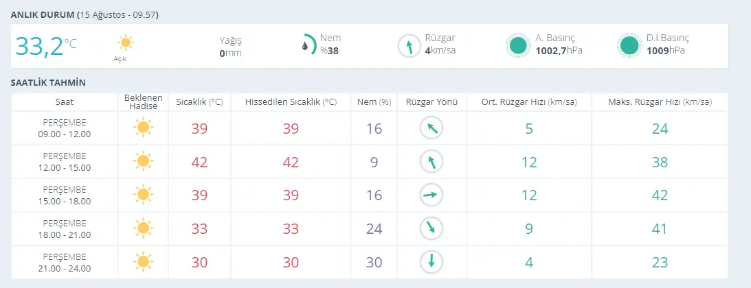This screenshot has width=751, height=288.
Task: Click wind direction icon for 18.00 - 21.00
Action: [431, 228]
